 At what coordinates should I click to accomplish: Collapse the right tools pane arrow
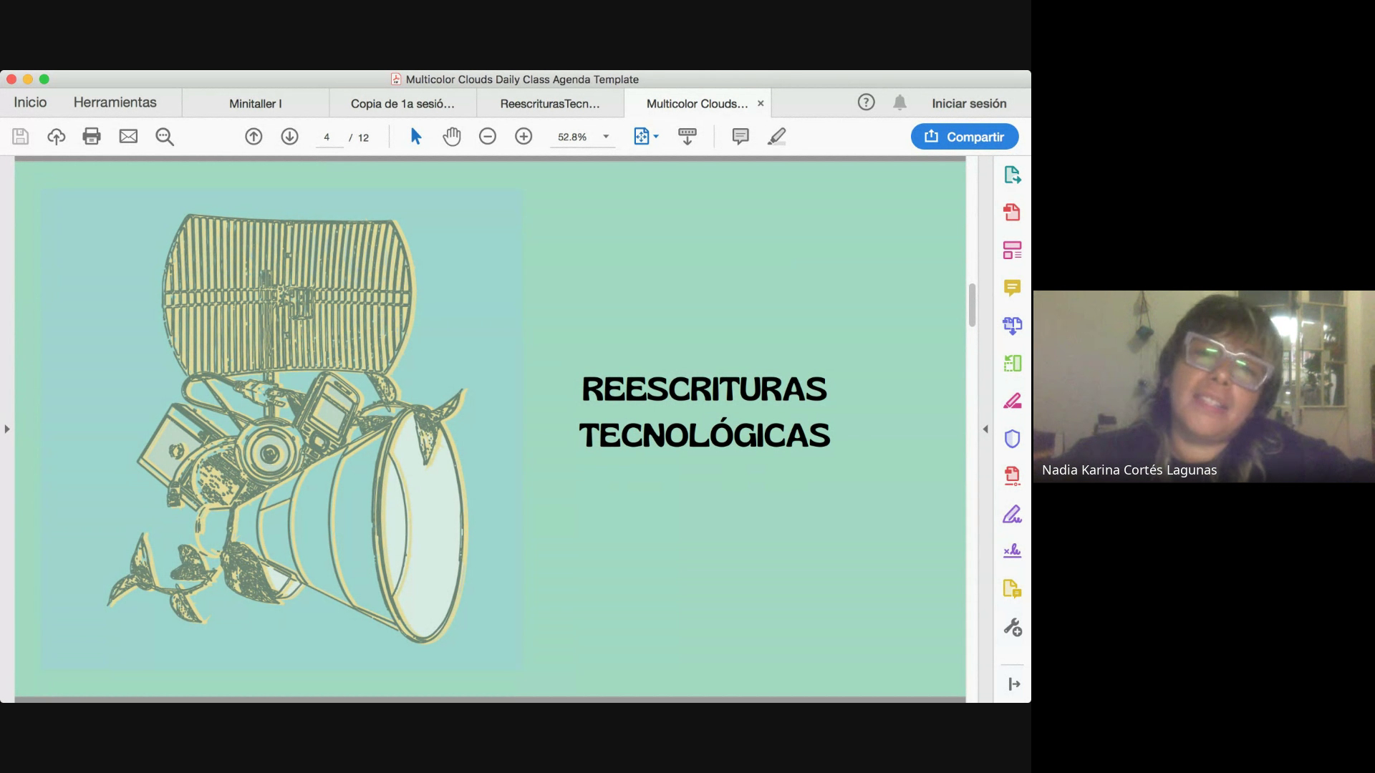tap(985, 429)
